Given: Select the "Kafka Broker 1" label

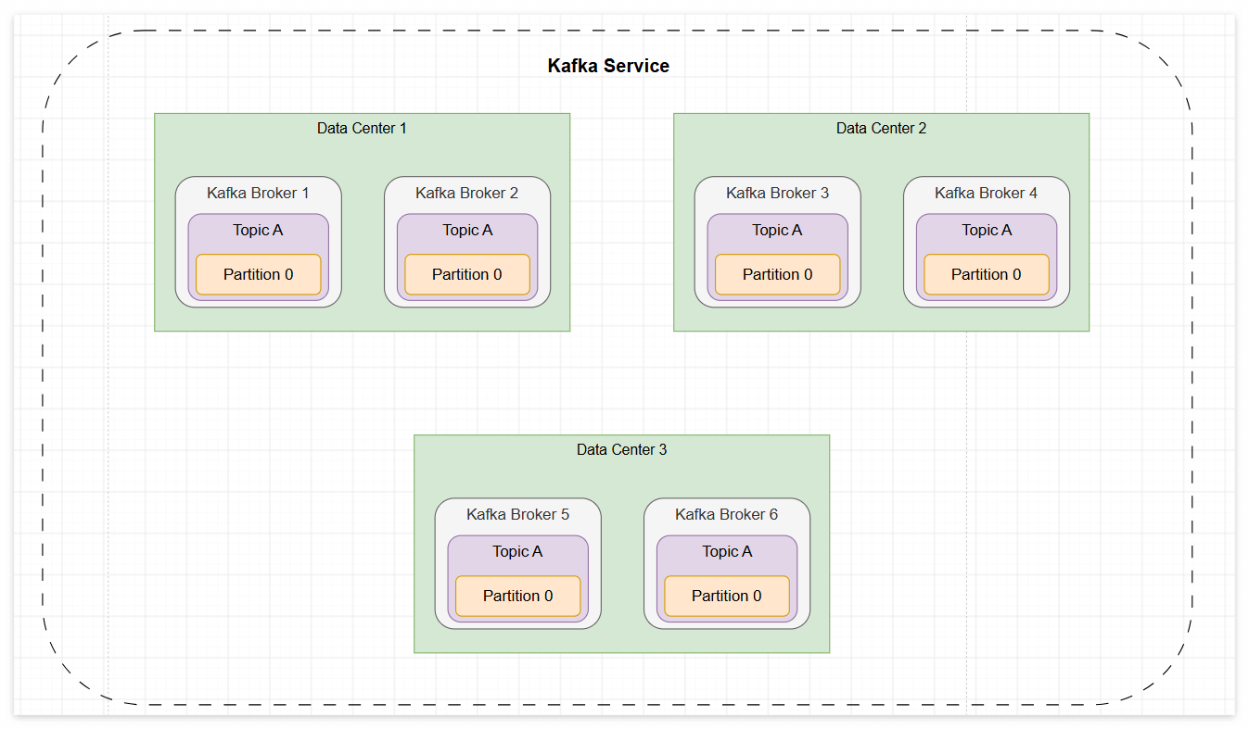Looking at the screenshot, I should coord(258,193).
